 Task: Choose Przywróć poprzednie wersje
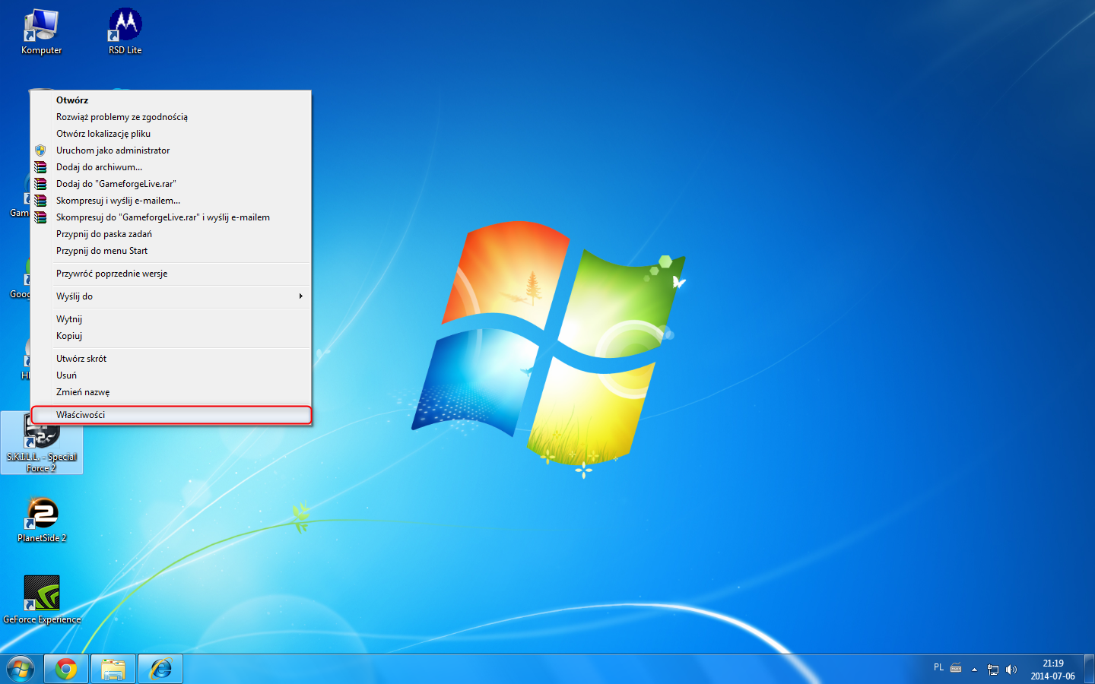171,274
